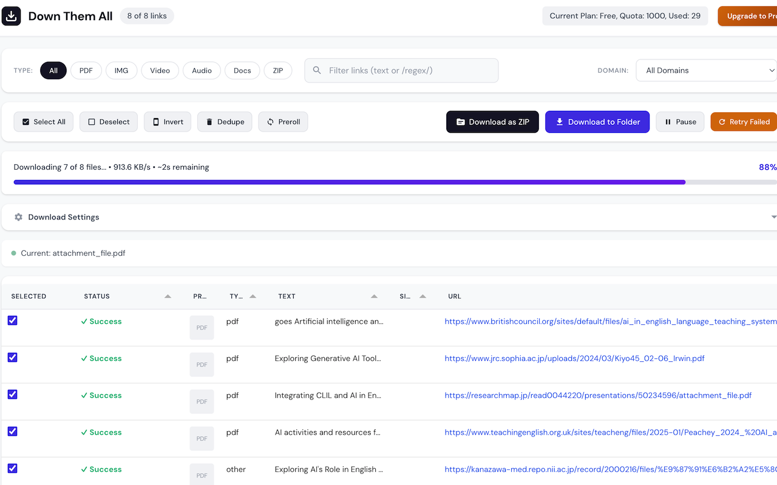Image resolution: width=777 pixels, height=485 pixels.
Task: Sort by the Status column arrow
Action: click(x=168, y=296)
